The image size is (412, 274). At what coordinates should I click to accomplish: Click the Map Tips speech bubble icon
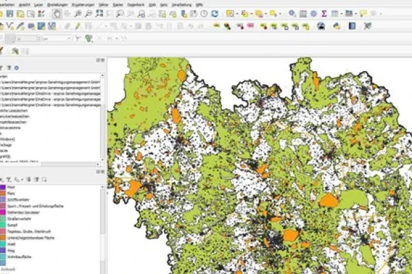coord(363,14)
